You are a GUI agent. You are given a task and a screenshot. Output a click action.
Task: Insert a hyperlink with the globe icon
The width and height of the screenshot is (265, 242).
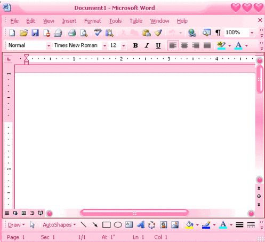point(192,33)
